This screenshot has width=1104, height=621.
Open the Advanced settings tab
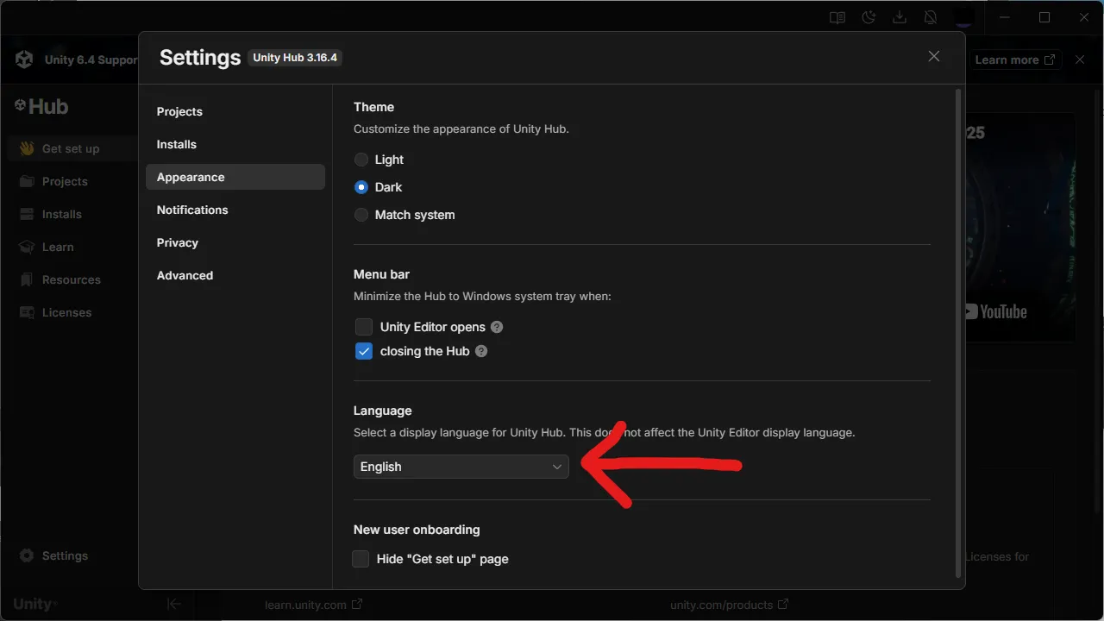click(x=185, y=275)
